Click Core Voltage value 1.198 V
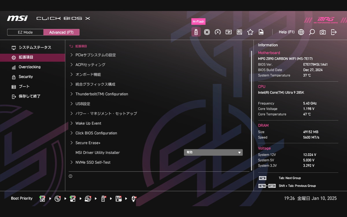347x217 pixels. pyautogui.click(x=309, y=109)
